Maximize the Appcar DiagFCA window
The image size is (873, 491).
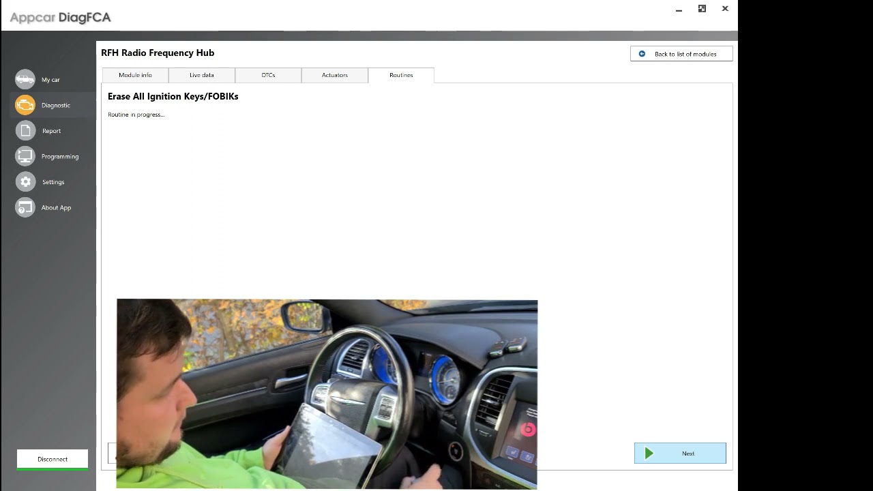[702, 9]
